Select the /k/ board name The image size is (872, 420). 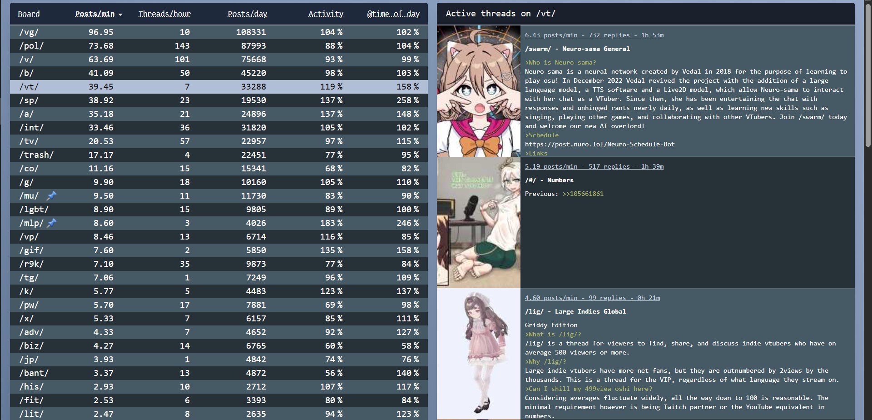(26, 291)
